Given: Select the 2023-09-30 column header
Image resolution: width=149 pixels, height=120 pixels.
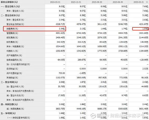Looking at the screenshot, I should click(x=97, y=2).
